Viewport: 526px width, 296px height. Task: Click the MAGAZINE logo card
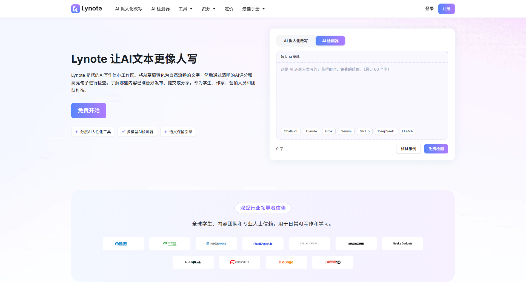pyautogui.click(x=356, y=244)
